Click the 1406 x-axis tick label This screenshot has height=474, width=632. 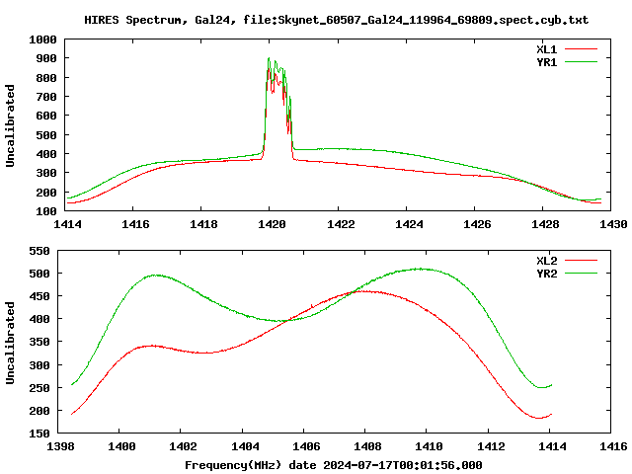pos(306,446)
